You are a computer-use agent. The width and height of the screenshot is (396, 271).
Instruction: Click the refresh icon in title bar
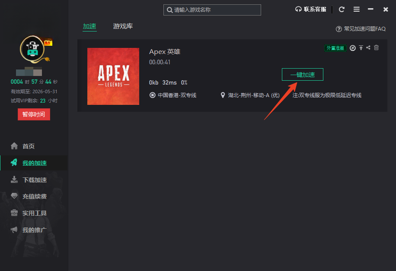point(342,9)
